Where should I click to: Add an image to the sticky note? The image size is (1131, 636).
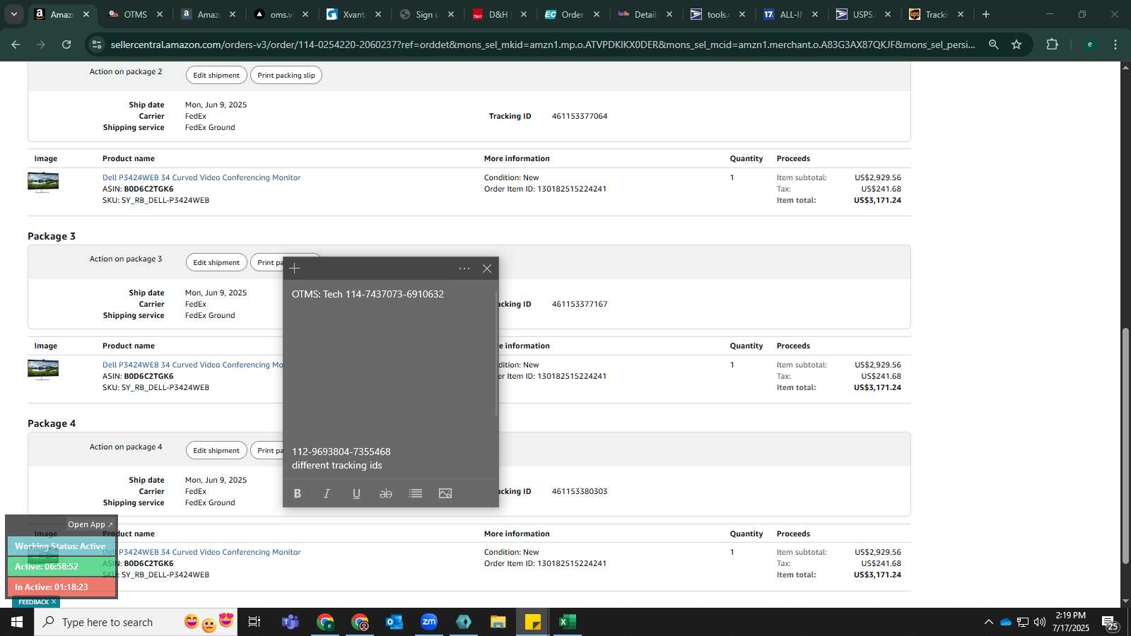pyautogui.click(x=445, y=493)
